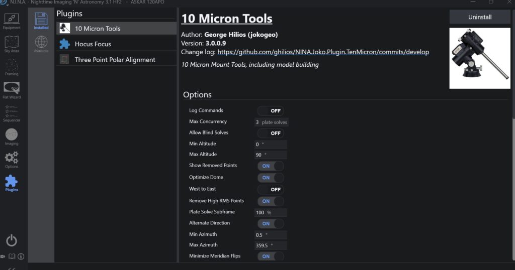
Task: Click the power icon in sidebar
Action: point(12,240)
